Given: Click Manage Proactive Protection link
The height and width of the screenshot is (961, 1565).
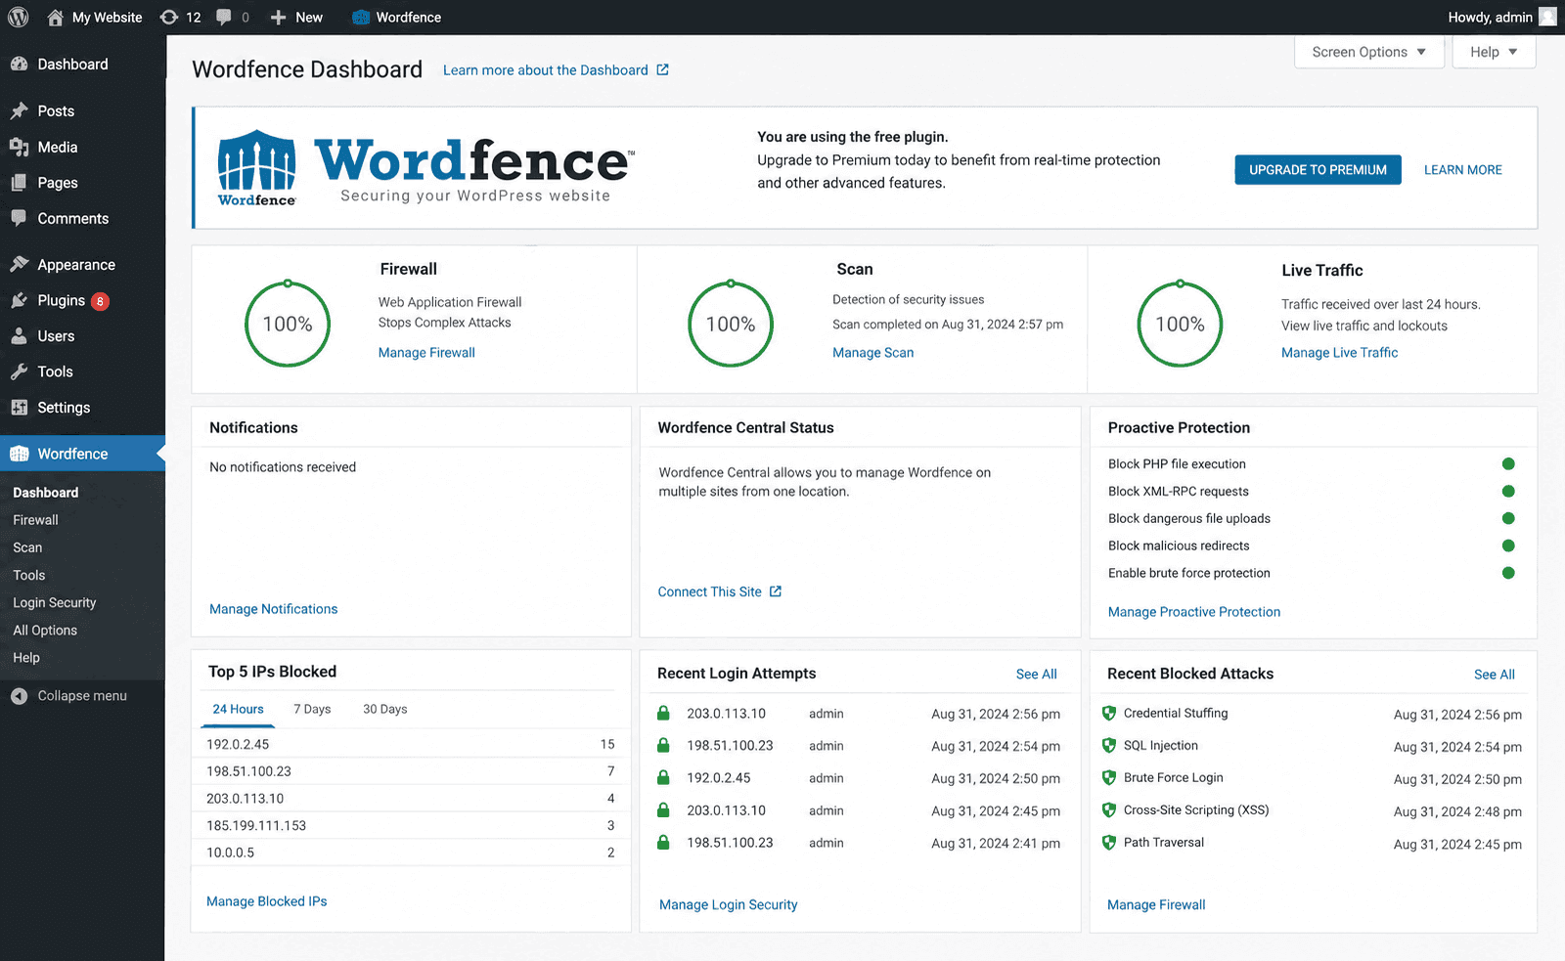Looking at the screenshot, I should click(1193, 612).
